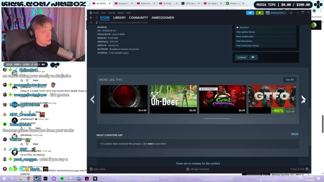Open the JIMBOZOOMER profile section
This screenshot has width=324, height=182.
[163, 18]
